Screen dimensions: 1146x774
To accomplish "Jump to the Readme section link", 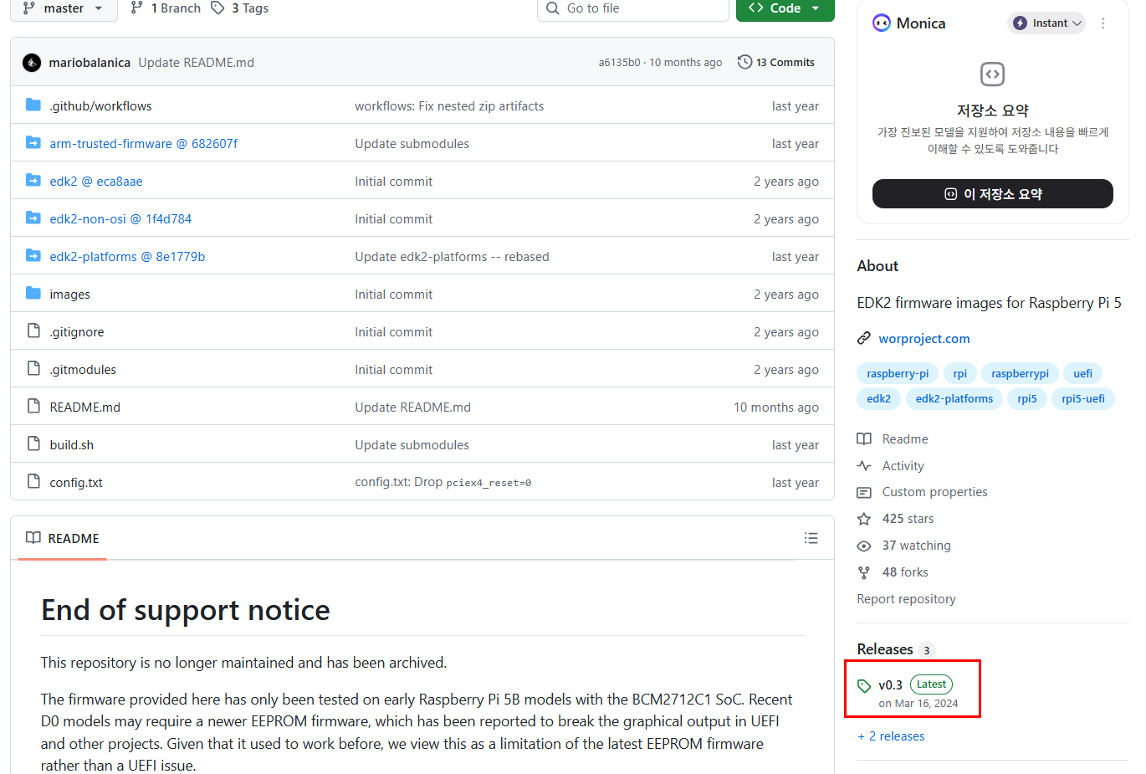I will coord(893,439).
